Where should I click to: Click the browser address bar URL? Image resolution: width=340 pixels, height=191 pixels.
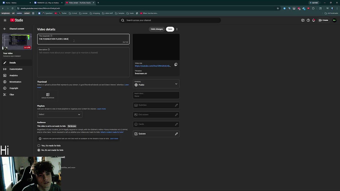[40, 8]
